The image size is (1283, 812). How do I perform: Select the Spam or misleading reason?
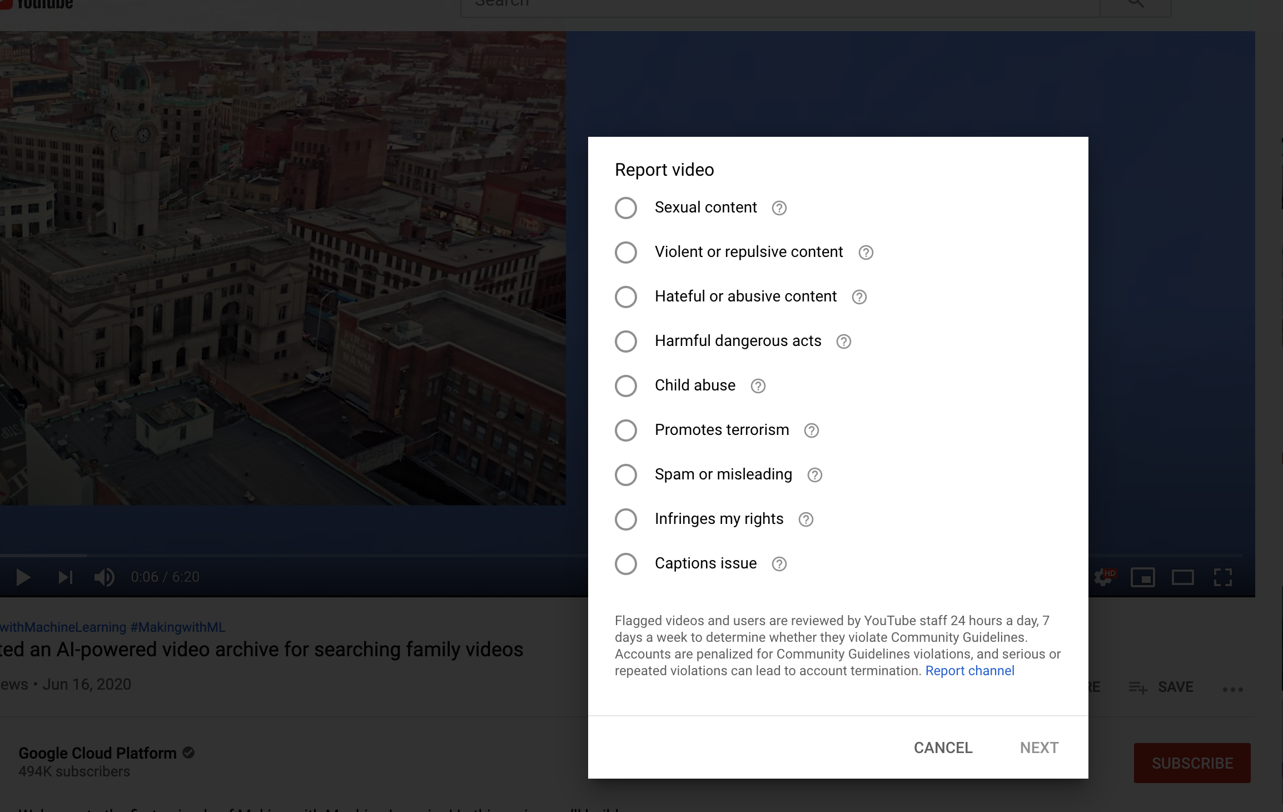point(626,474)
